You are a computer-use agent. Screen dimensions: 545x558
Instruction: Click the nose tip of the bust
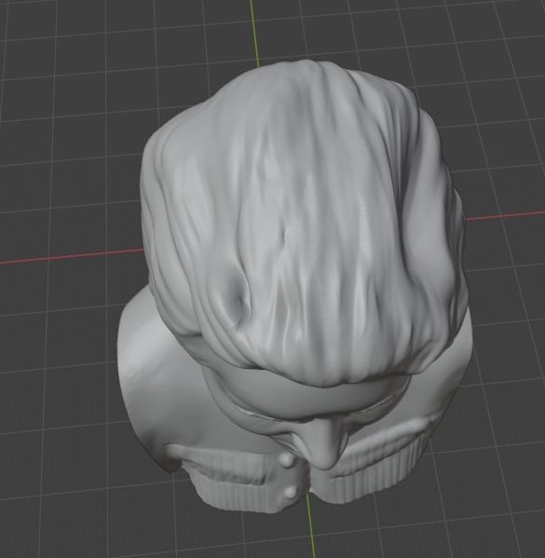point(326,460)
